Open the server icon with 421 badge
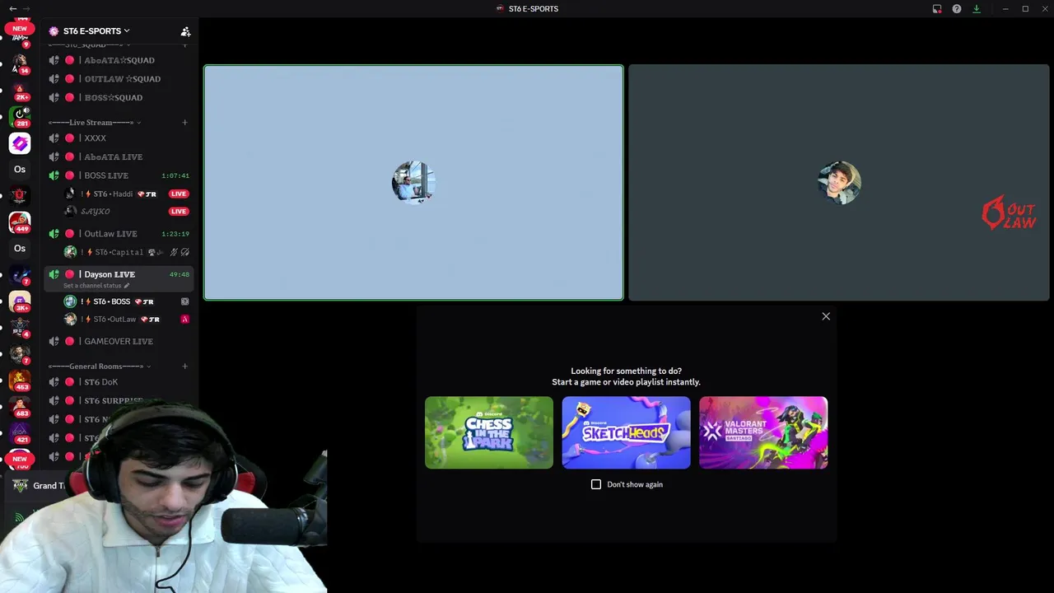1054x593 pixels. (20, 432)
